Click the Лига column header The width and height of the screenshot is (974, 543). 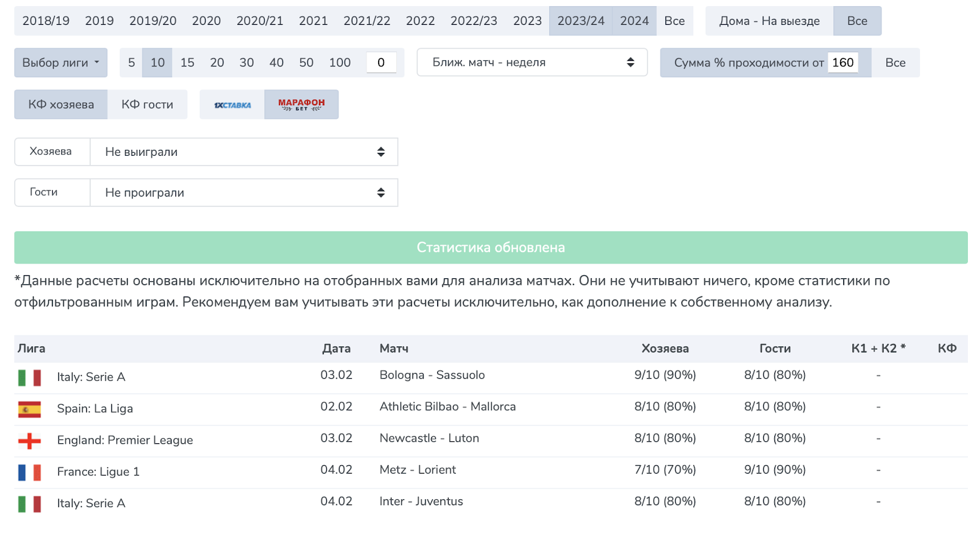coord(32,349)
